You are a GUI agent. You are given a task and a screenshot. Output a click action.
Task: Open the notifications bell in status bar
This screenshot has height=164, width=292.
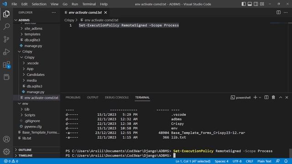tap(286, 161)
